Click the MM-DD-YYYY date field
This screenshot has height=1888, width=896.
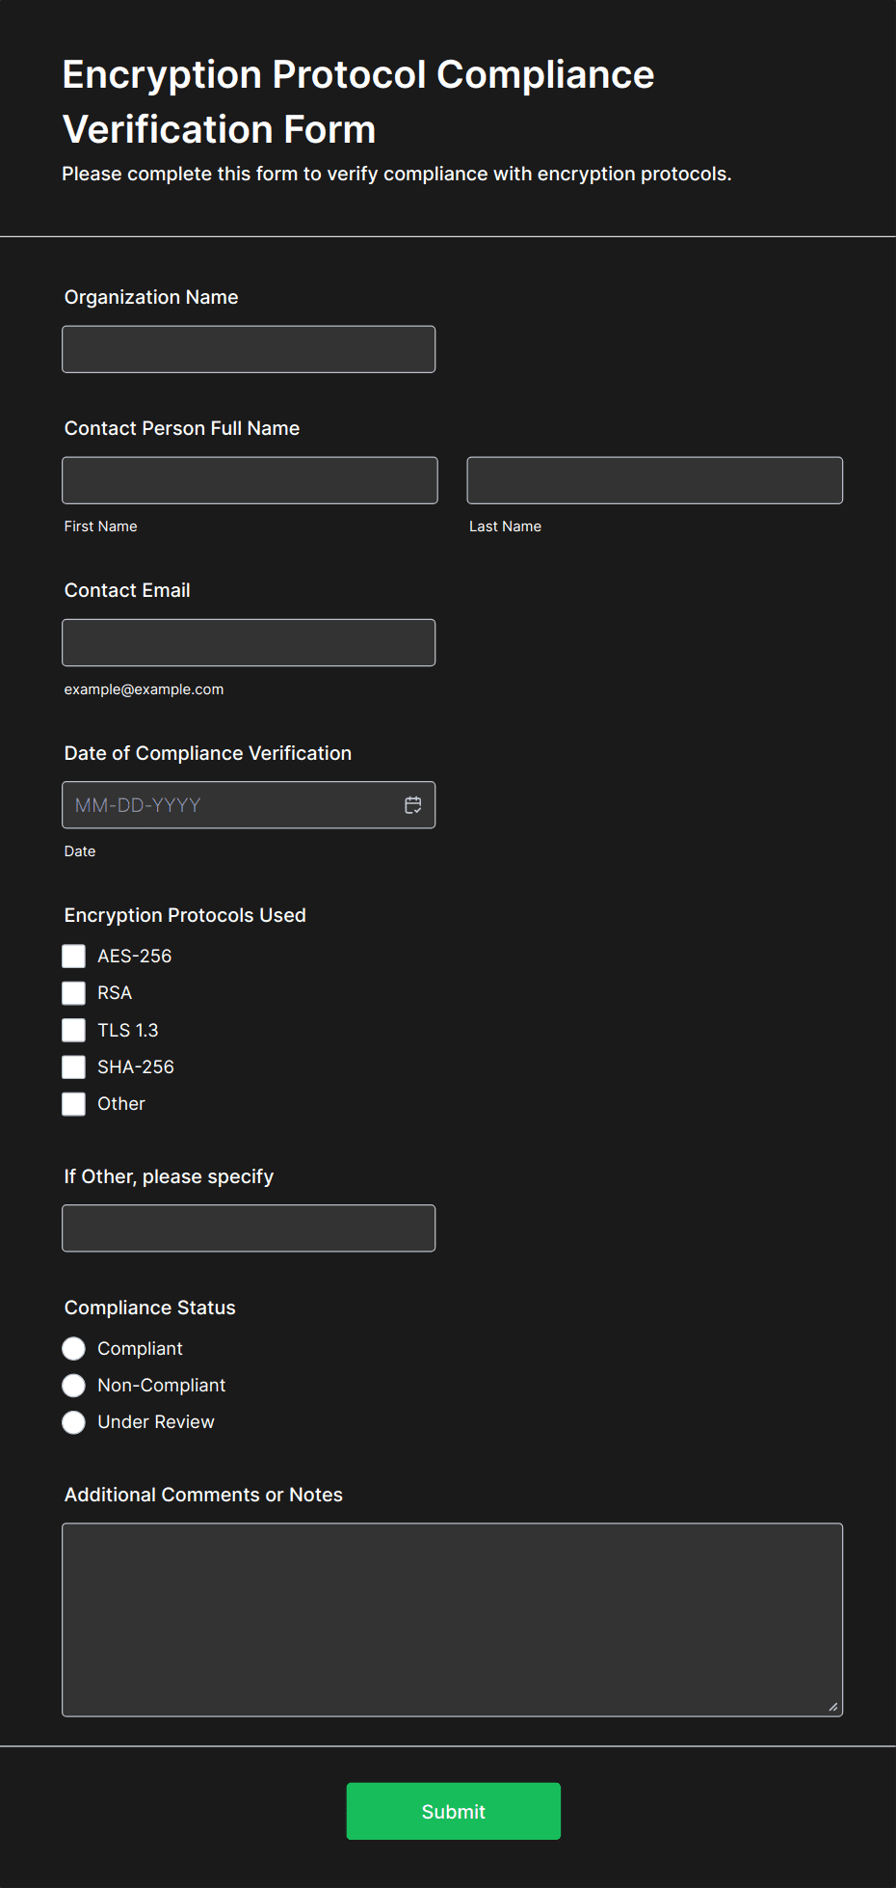(x=231, y=805)
